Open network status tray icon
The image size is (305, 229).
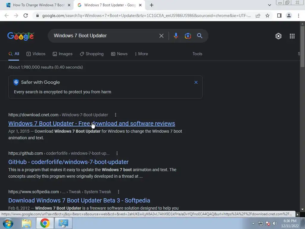(x=260, y=223)
